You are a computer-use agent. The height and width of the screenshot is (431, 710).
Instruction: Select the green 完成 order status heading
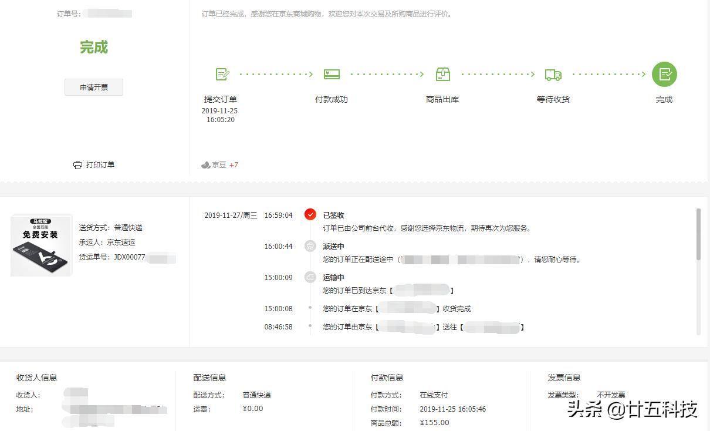(93, 47)
